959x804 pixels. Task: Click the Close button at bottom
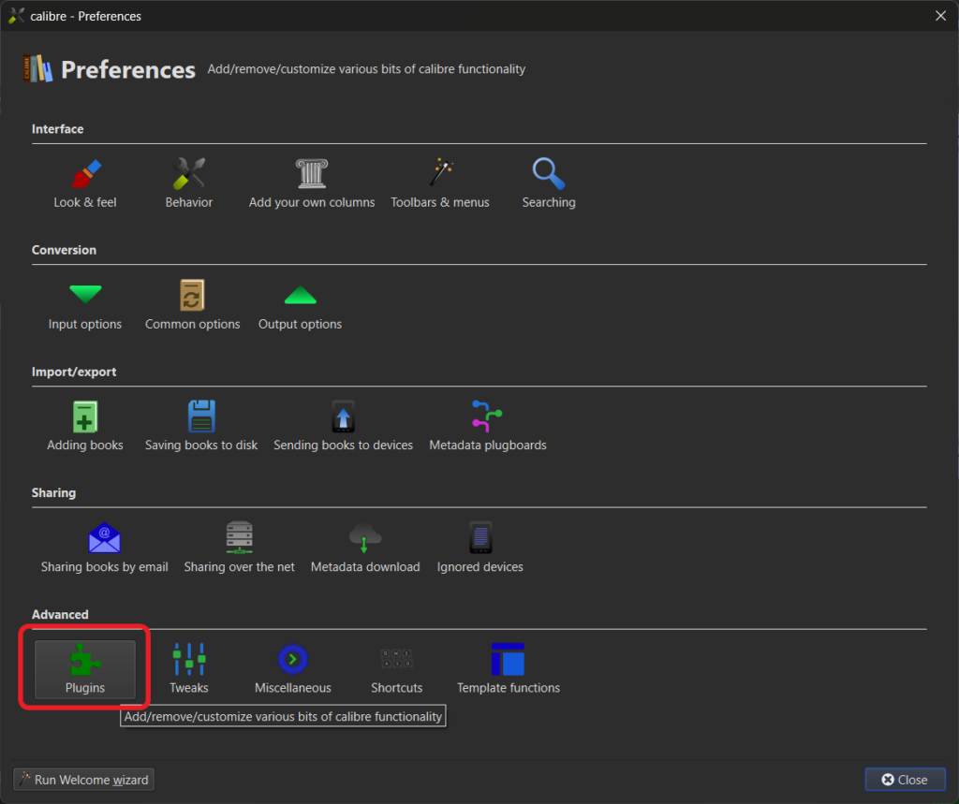click(905, 780)
